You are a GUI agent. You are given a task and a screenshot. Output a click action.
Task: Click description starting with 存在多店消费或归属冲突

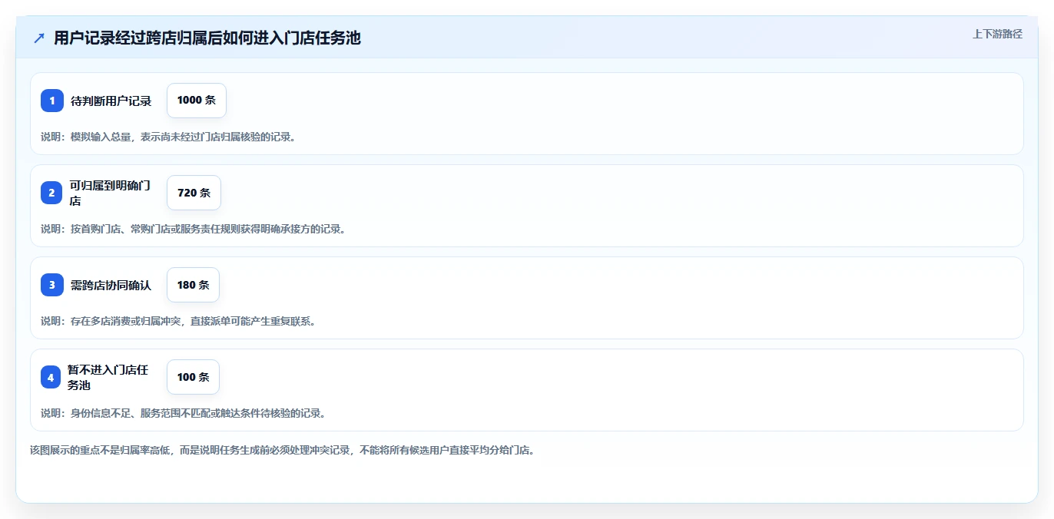point(178,321)
